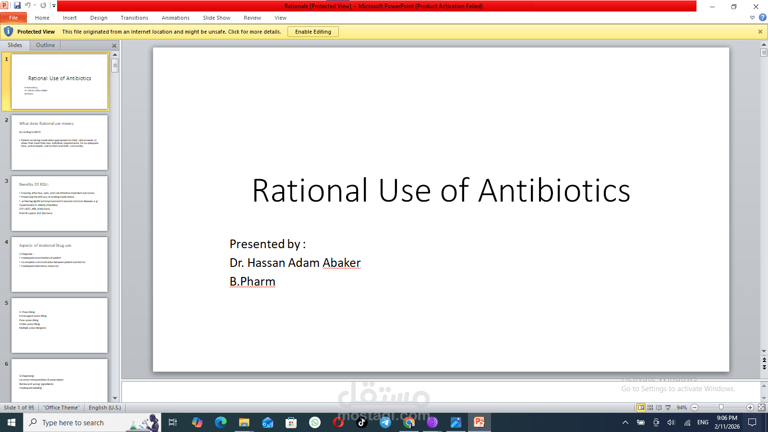Click the Zoom Out minus button
The width and height of the screenshot is (768, 432).
(x=695, y=408)
